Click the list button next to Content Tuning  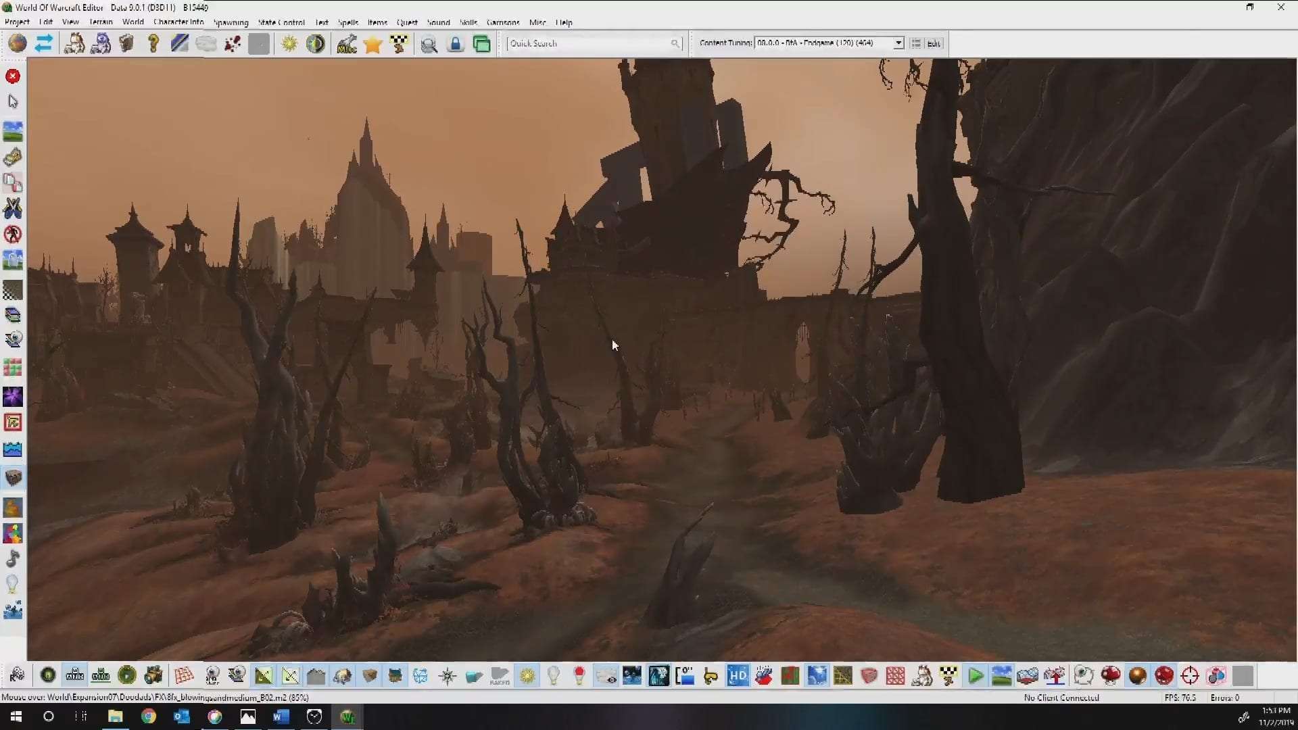pos(915,43)
